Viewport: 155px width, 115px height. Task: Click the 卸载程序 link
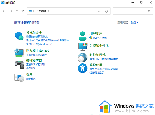(x=31, y=79)
